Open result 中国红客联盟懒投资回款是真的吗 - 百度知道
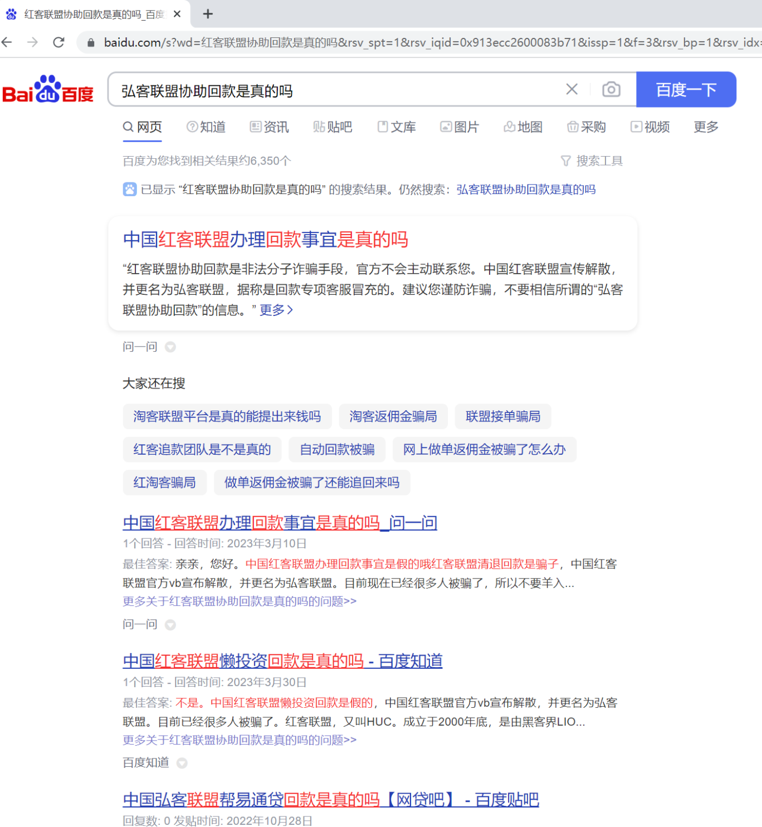This screenshot has width=762, height=827. click(283, 661)
